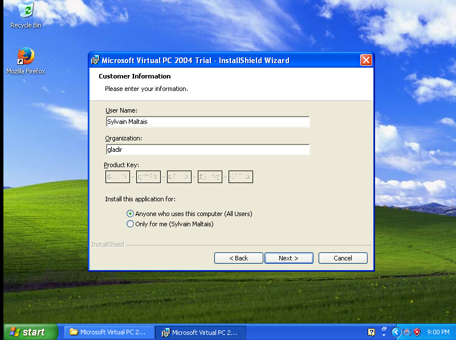Focus the Organization input field
456x340 pixels.
[207, 150]
